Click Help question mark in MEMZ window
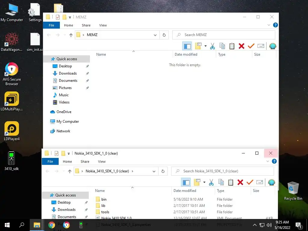Viewport: 308px width, 231px height. [276, 25]
